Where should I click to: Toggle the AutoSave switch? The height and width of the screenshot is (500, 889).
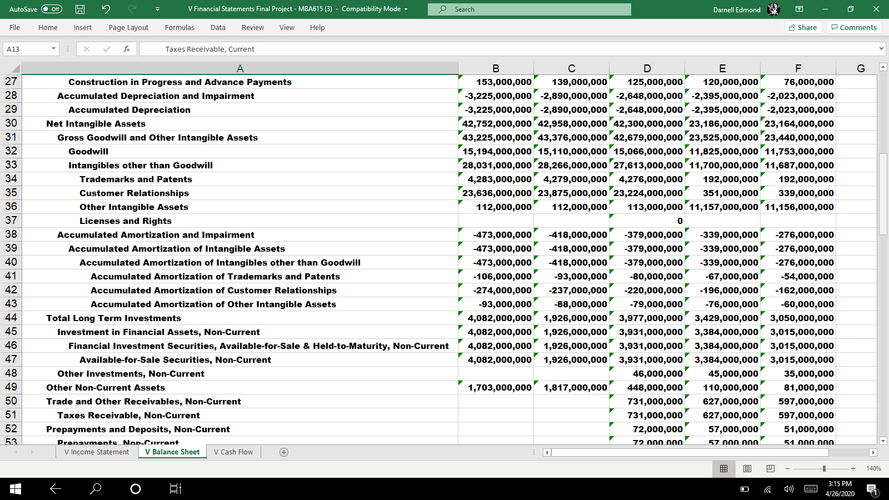coord(52,9)
